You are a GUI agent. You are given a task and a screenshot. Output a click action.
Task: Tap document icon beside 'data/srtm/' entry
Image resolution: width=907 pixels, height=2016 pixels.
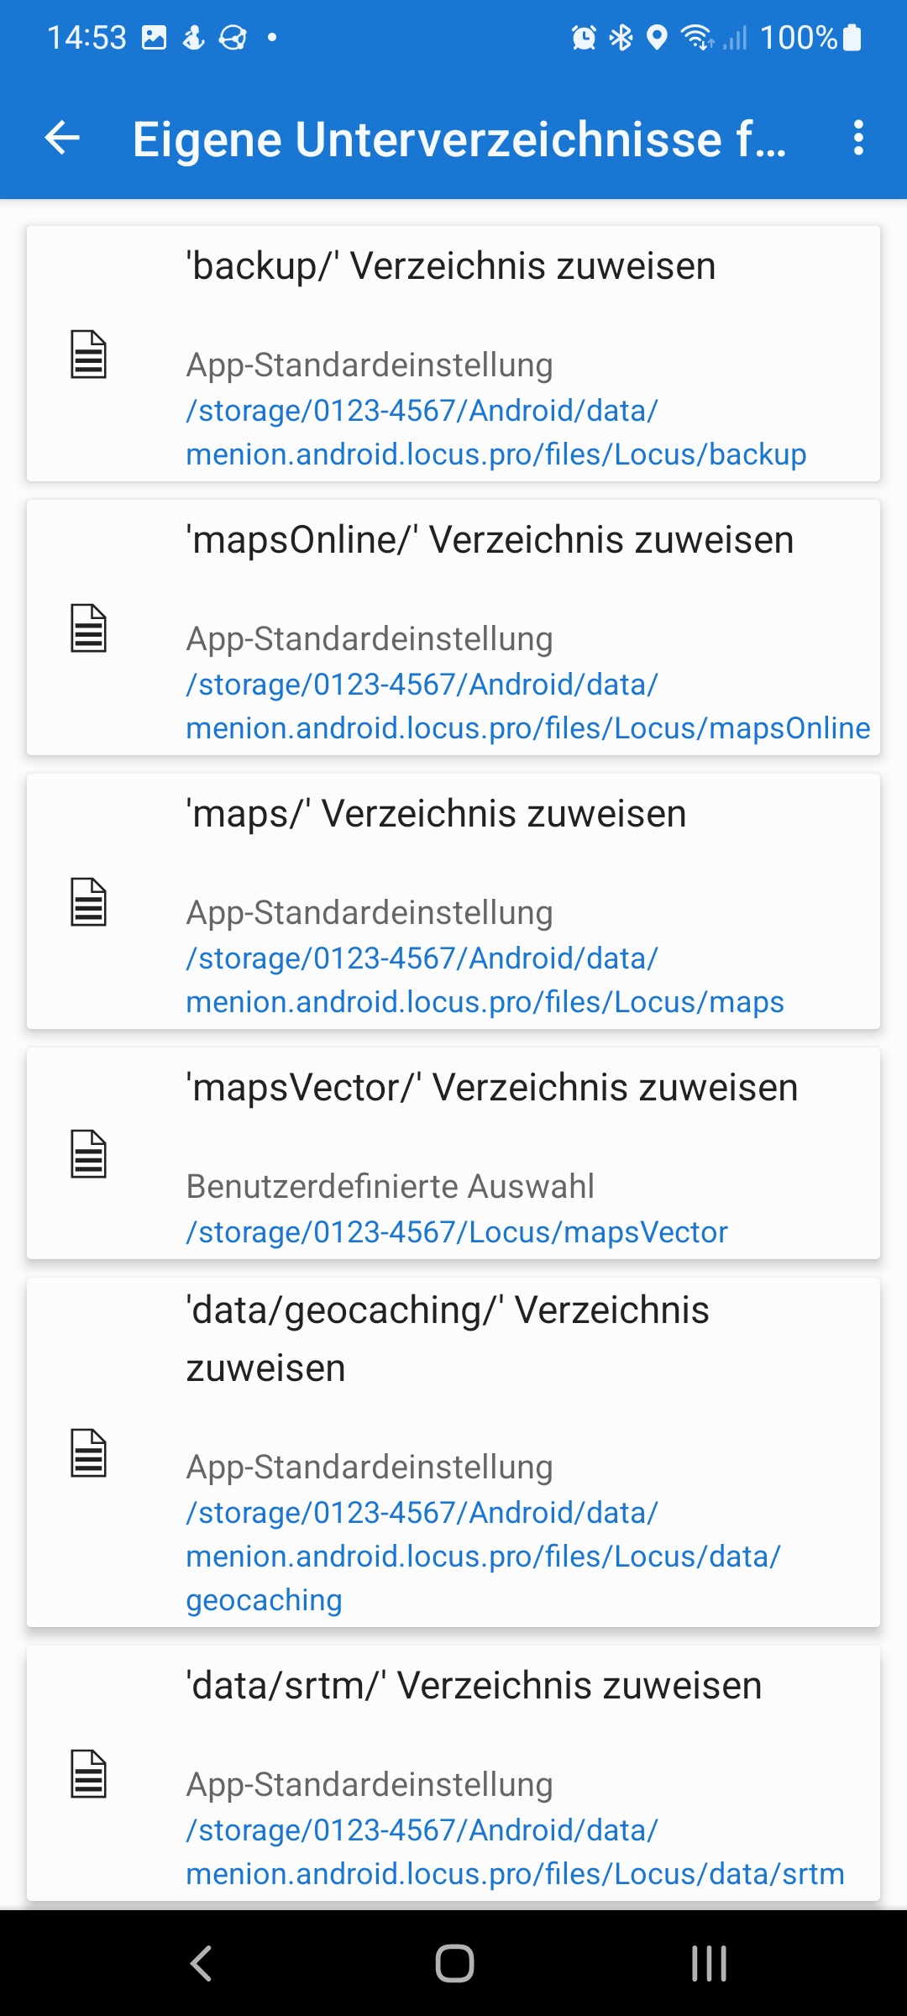click(88, 1774)
